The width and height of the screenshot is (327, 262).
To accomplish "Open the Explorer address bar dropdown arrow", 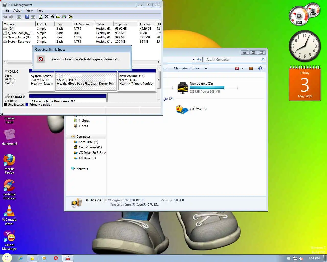I will point(193,60).
